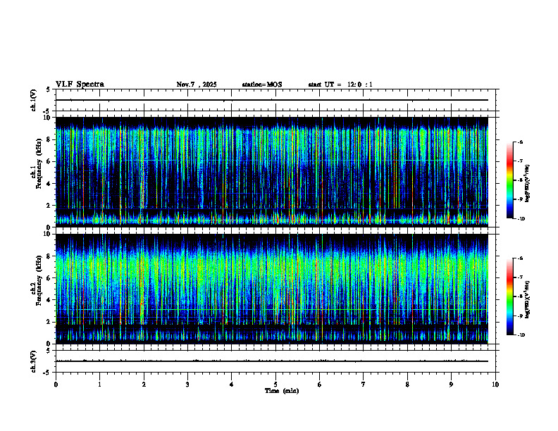The height and width of the screenshot is (431, 558).
Task: Click the time-axis tick label "0"
Action: pos(56,385)
